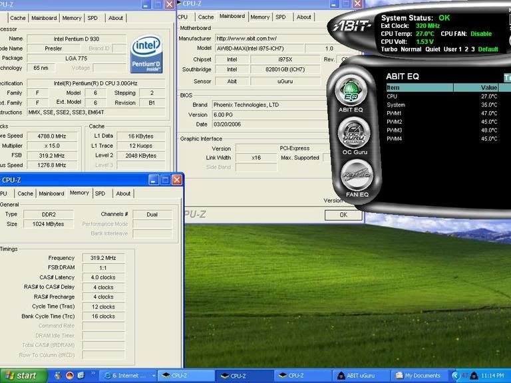Screen dimensions: 511x383
Task: Switch to SPD tab in memory window
Action: click(x=100, y=193)
